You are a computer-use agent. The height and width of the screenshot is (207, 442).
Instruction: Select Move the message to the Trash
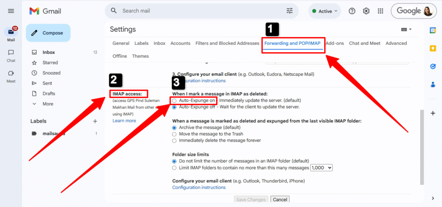tap(174, 134)
